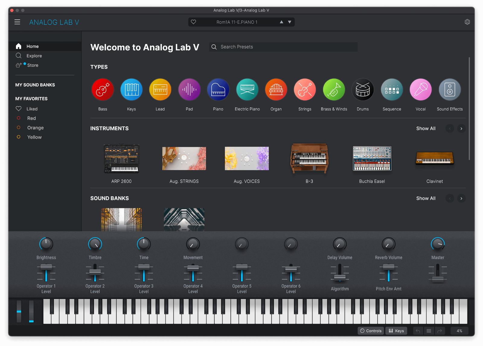Select the Vocal type icon
The image size is (483, 346).
(421, 90)
